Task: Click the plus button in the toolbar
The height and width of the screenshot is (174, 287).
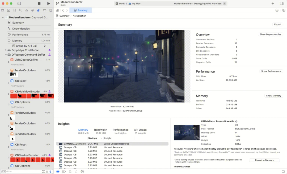Action: coord(273,3)
